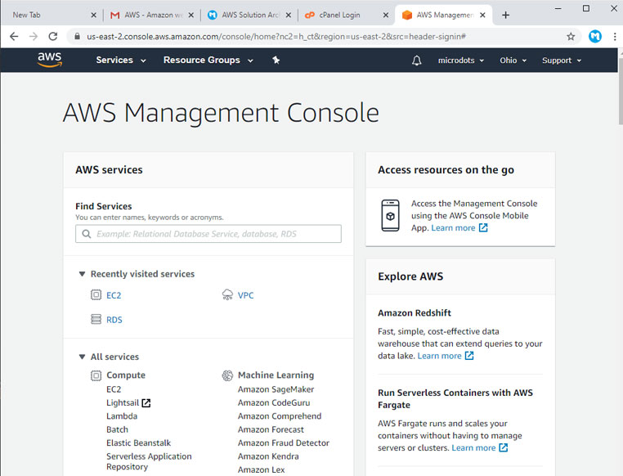
Task: Close the New Tab tab
Action: coord(93,15)
